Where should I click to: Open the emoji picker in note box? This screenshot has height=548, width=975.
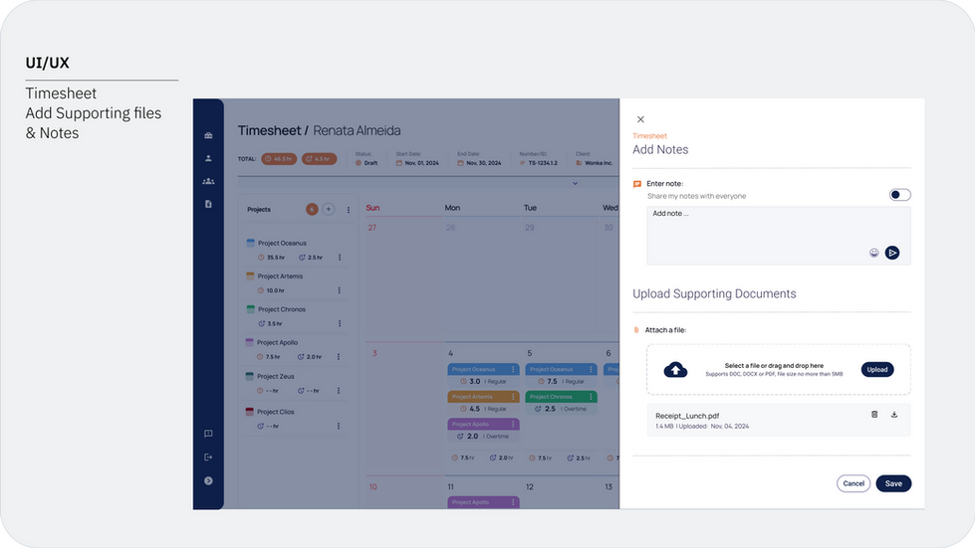click(873, 253)
